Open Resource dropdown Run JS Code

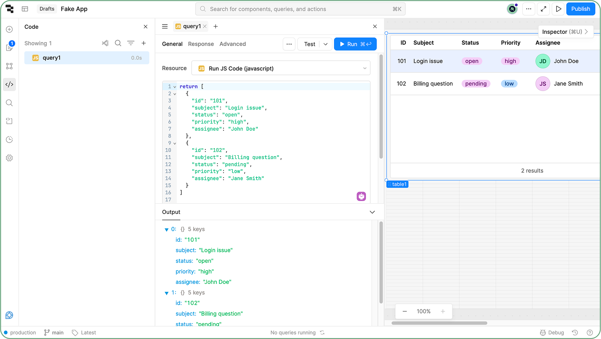pos(281,68)
